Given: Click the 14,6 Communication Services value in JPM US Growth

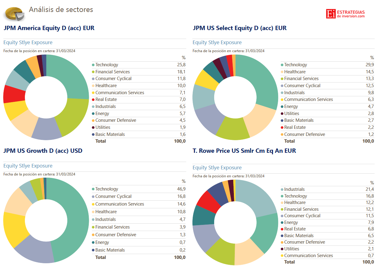Looking at the screenshot, I should click(x=181, y=204).
